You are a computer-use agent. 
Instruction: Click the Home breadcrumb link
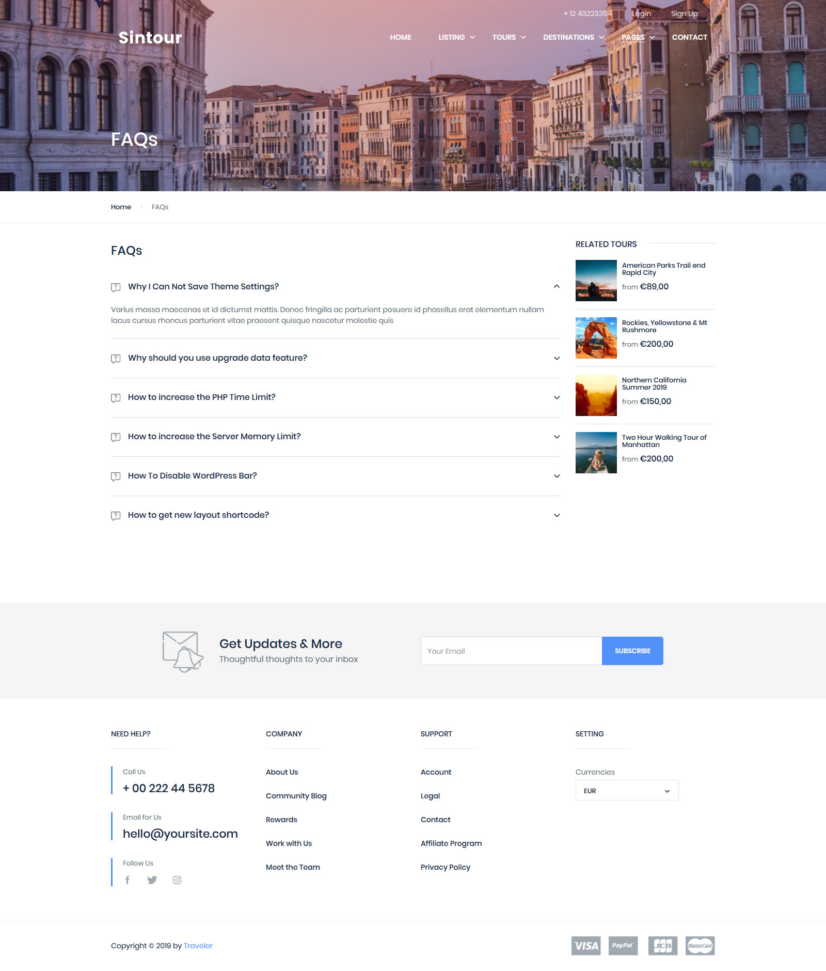coord(121,207)
